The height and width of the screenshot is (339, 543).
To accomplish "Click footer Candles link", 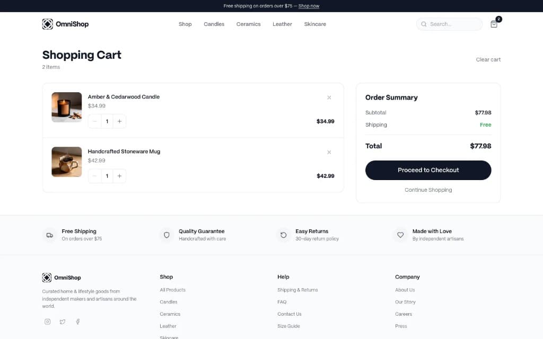I will click(168, 302).
